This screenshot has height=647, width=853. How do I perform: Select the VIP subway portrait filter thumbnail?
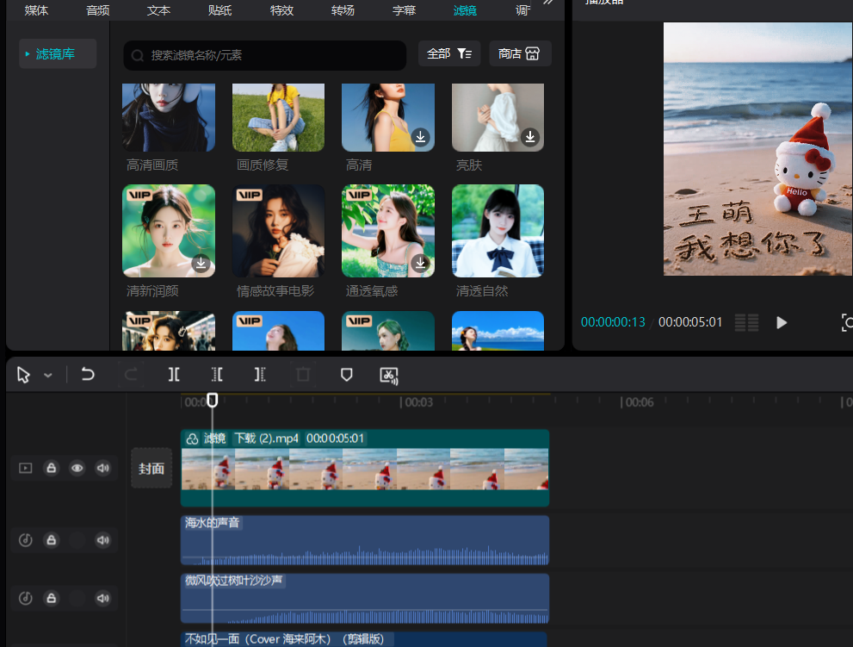(x=169, y=331)
